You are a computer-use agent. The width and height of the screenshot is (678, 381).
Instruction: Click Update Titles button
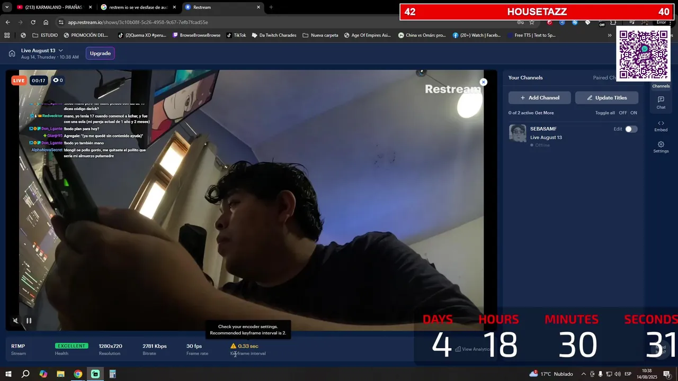(606, 98)
